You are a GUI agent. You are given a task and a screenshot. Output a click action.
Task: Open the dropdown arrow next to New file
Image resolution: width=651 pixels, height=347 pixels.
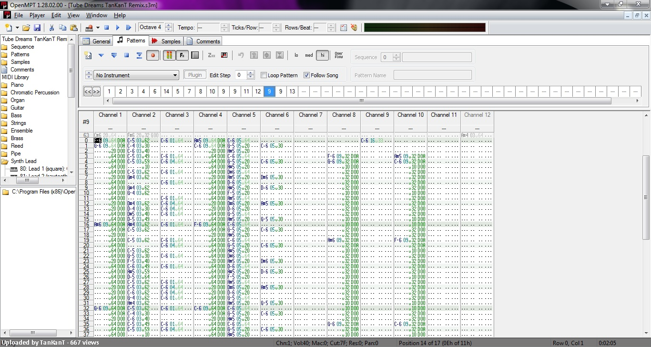coord(17,28)
